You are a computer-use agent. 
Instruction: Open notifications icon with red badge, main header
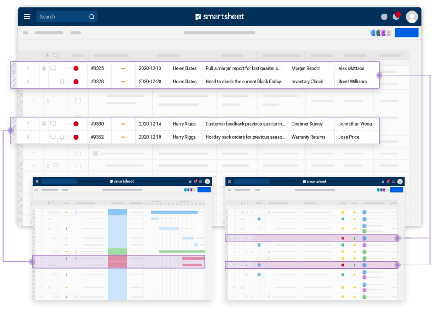(396, 16)
